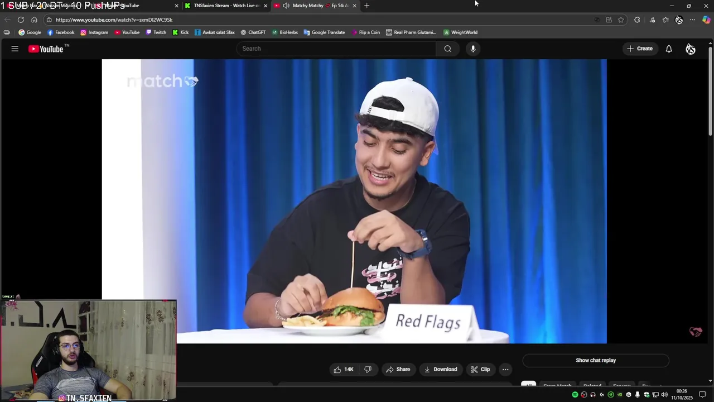The image size is (714, 402).
Task: Open the microphone tray icon
Action: (x=638, y=395)
